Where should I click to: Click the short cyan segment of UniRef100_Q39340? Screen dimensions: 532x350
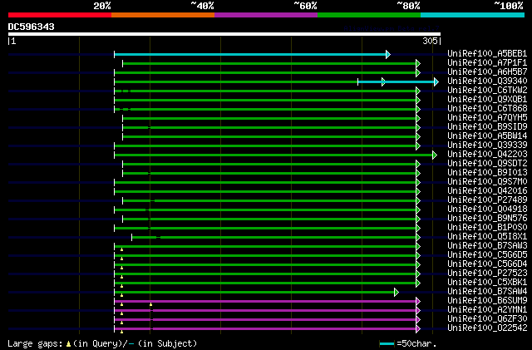tap(397, 81)
